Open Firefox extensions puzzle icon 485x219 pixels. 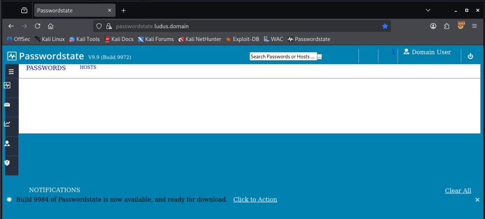(x=447, y=26)
